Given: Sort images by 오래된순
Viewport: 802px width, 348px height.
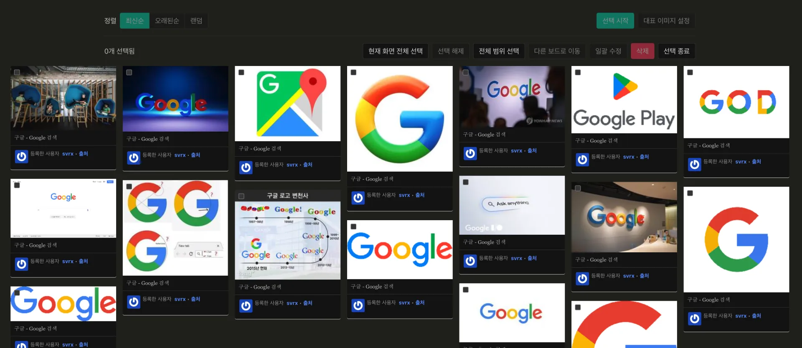Looking at the screenshot, I should pyautogui.click(x=167, y=20).
